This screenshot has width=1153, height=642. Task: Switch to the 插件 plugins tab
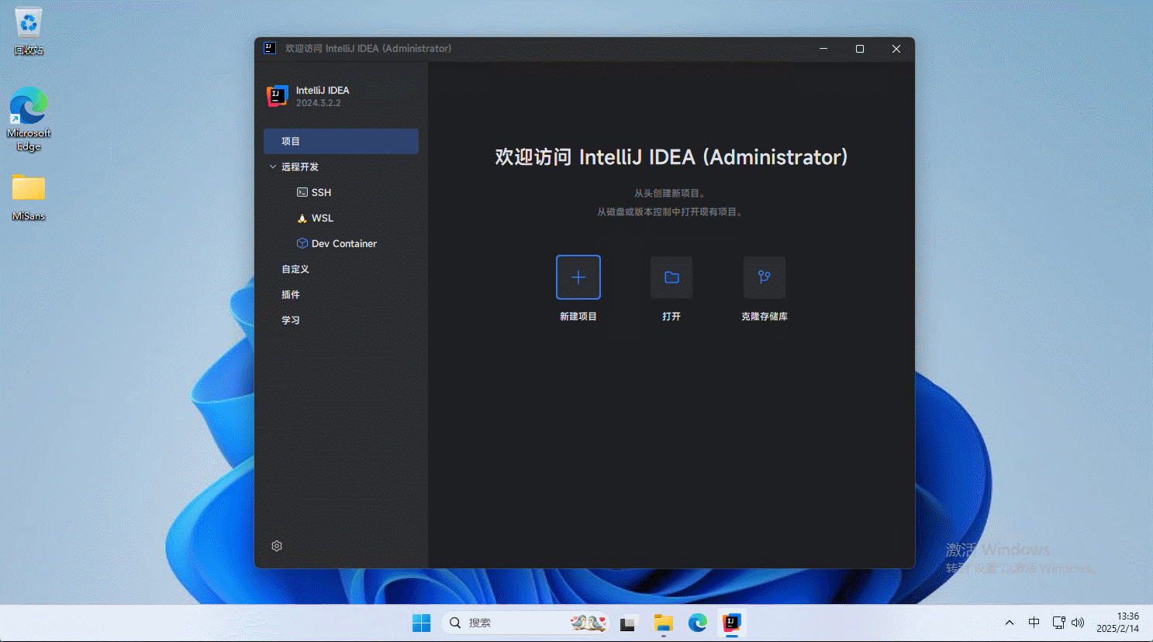click(291, 294)
